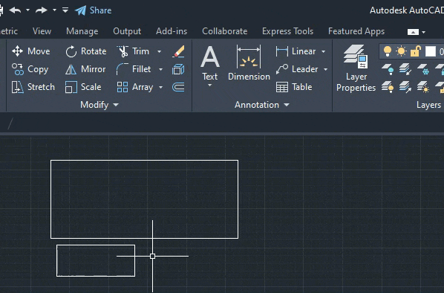Choose the Leader tool
444x293 pixels.
pos(297,69)
